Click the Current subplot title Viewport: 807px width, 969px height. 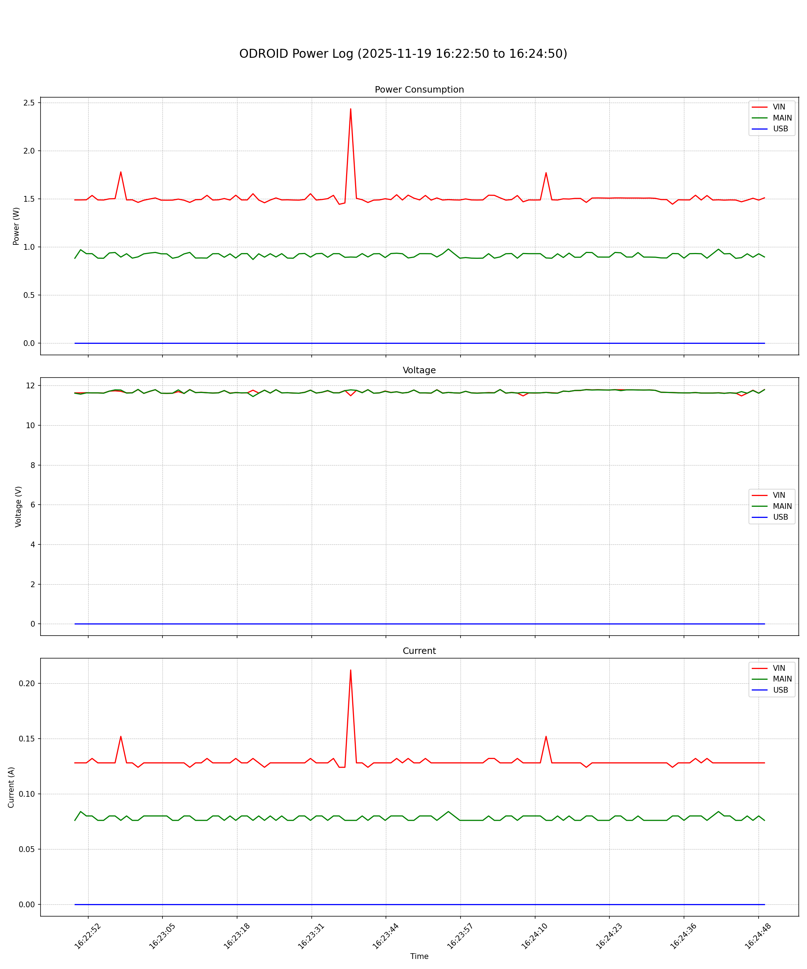tap(419, 651)
